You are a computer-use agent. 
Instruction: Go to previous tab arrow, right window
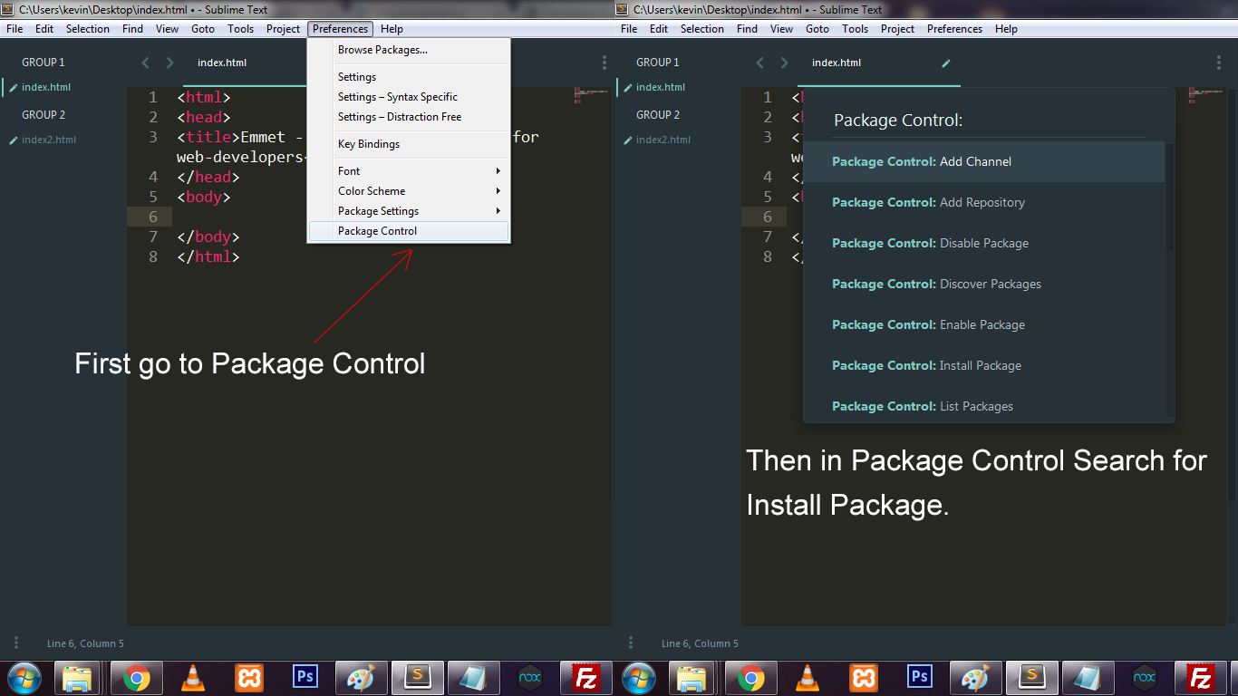tap(760, 63)
